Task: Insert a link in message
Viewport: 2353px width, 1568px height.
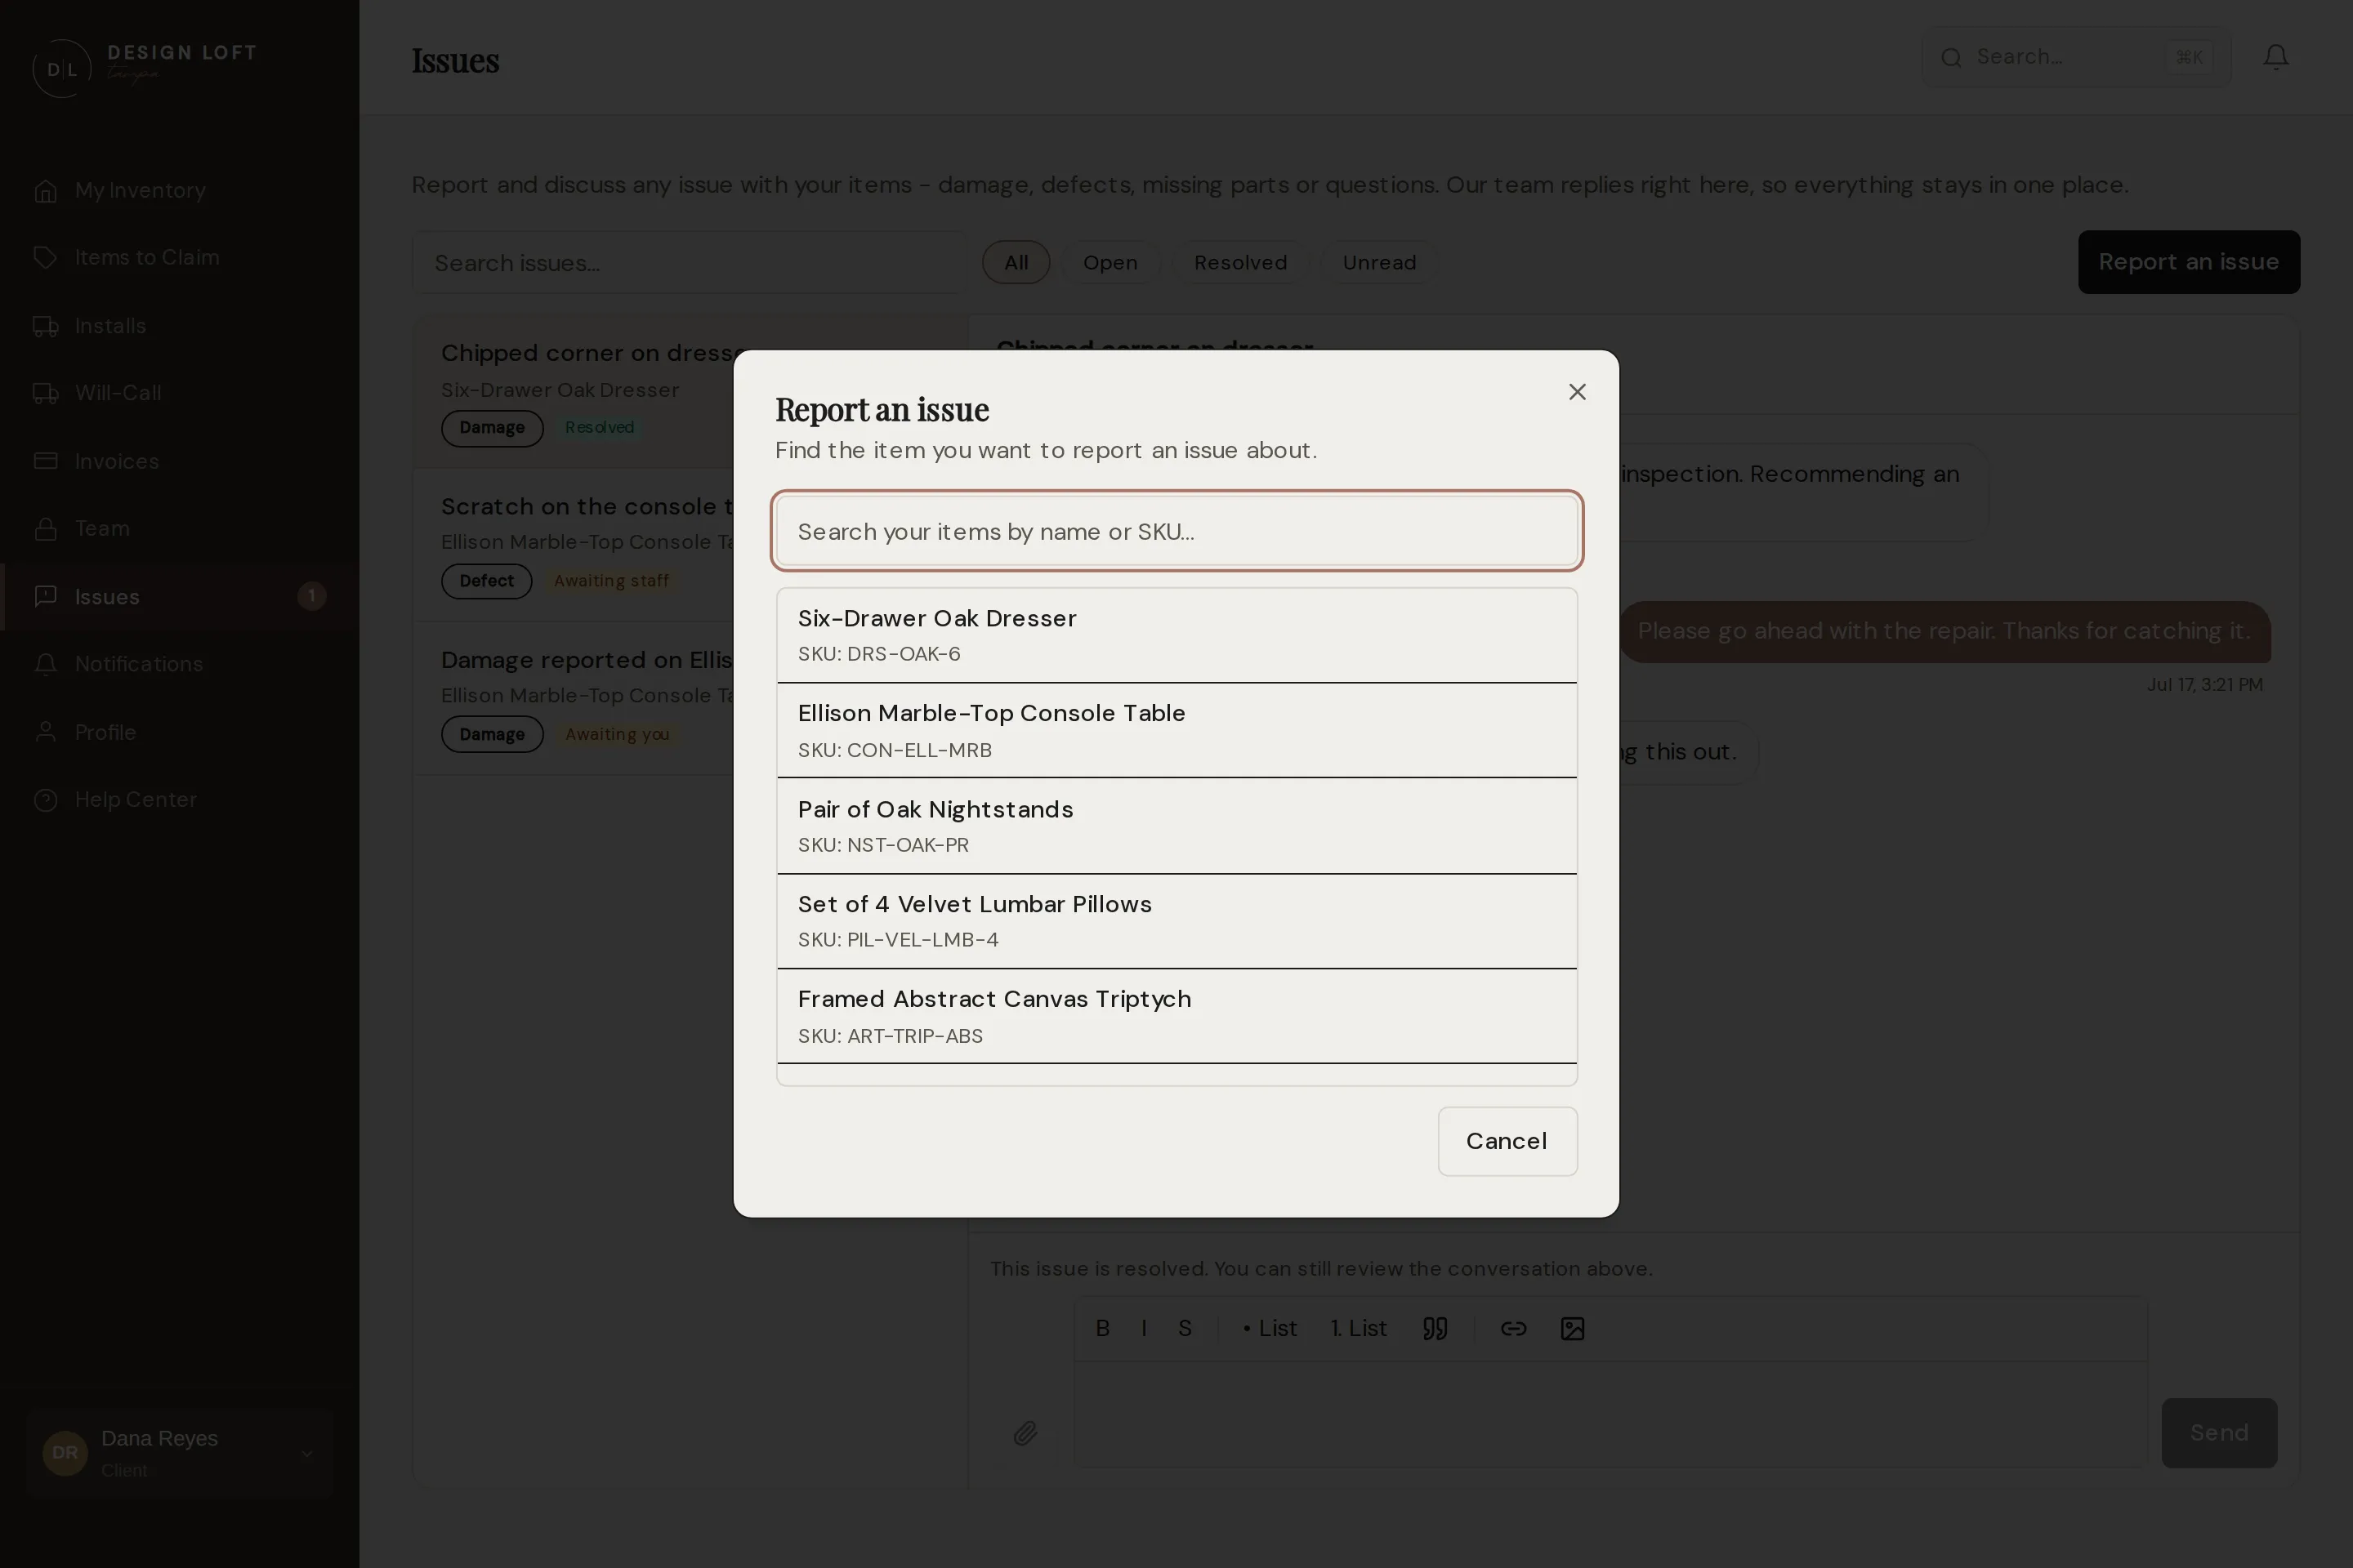Action: click(1512, 1328)
